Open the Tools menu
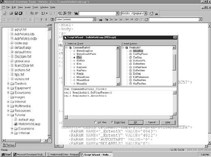Screen dimensions: 211x157 [x=35, y=7]
